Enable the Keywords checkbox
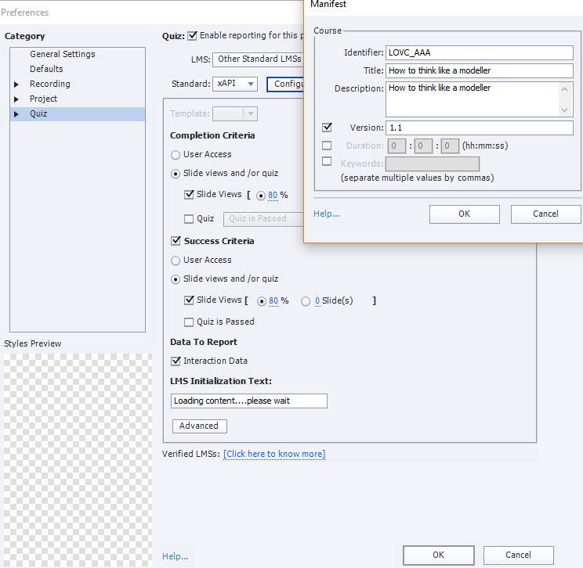Viewport: 583px width, 568px height. [327, 162]
